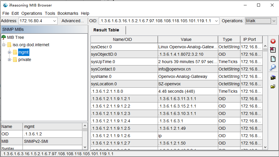Select the .1.3.6.1.2.1.1.9.1.2.6 row
279x157 pixels.
(176, 136)
